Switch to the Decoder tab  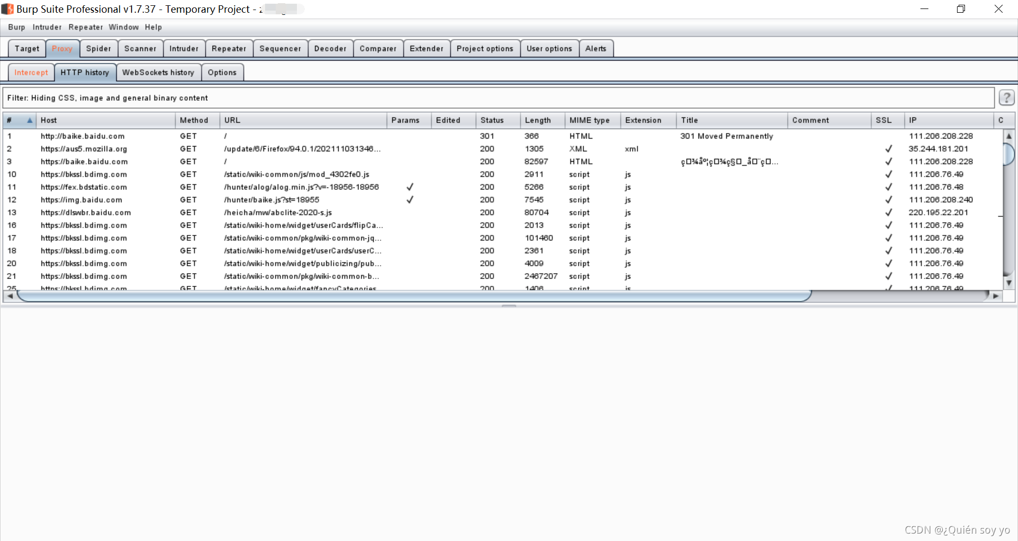(x=330, y=48)
